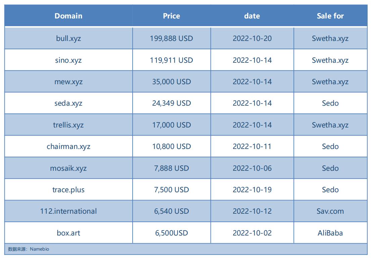Click the Namebio data source footer

(x=29, y=249)
